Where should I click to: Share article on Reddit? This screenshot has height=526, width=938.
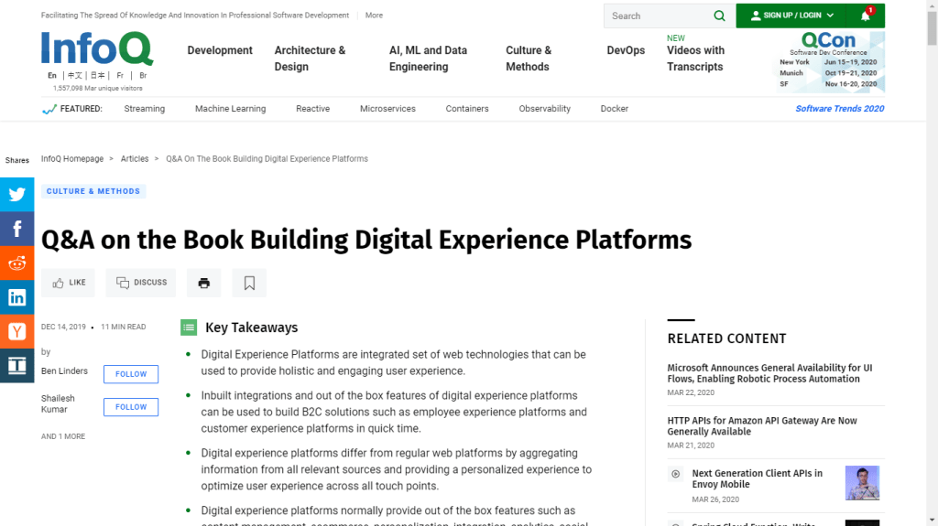coord(16,263)
